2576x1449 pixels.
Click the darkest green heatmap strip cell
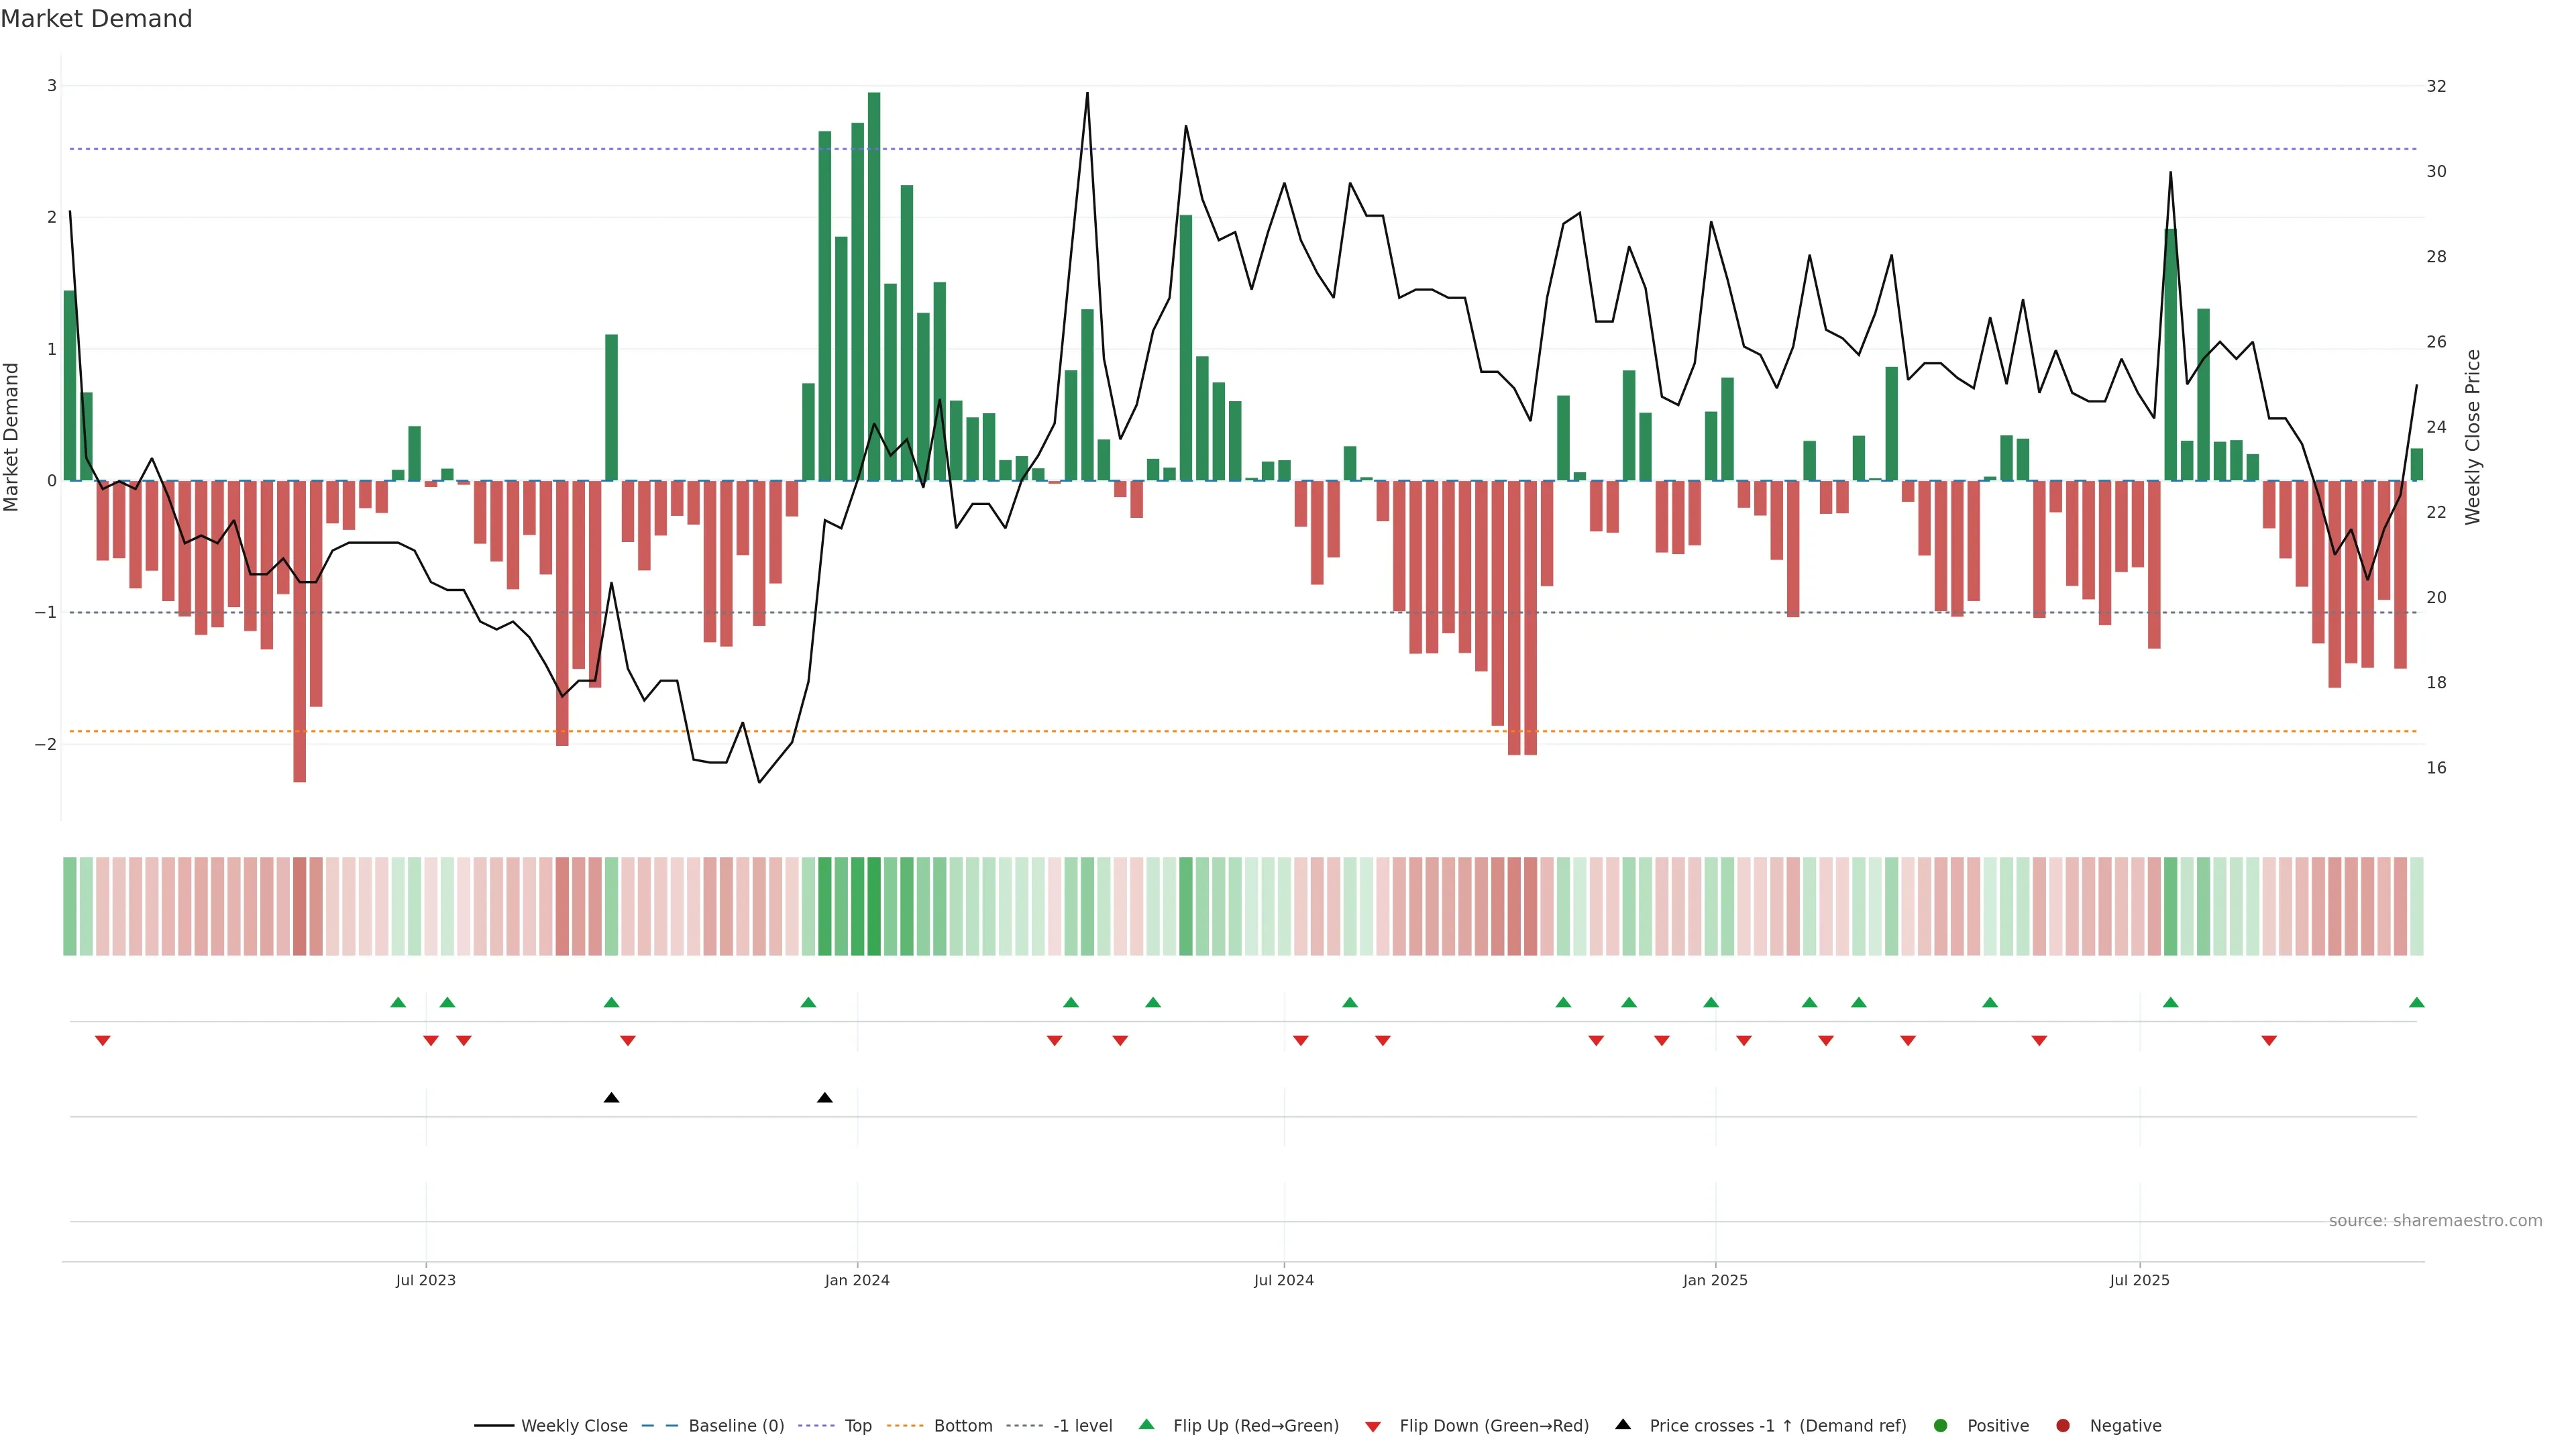pyautogui.click(x=874, y=906)
